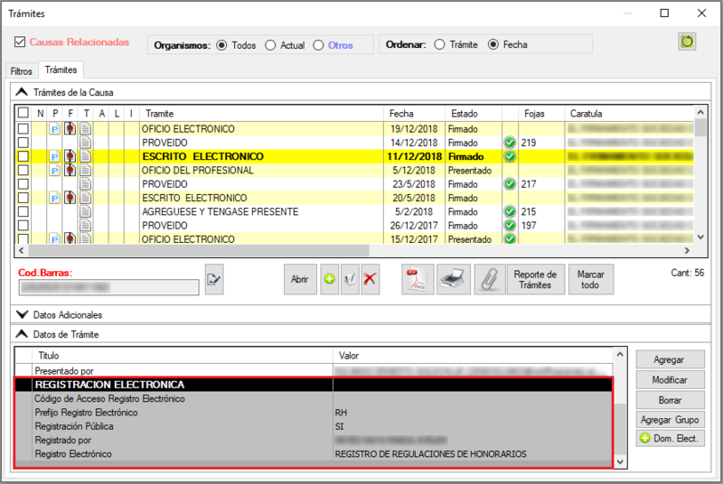Click green check icon in the 11/12/2018 row
Viewport: 723px width, 484px height.
[510, 156]
